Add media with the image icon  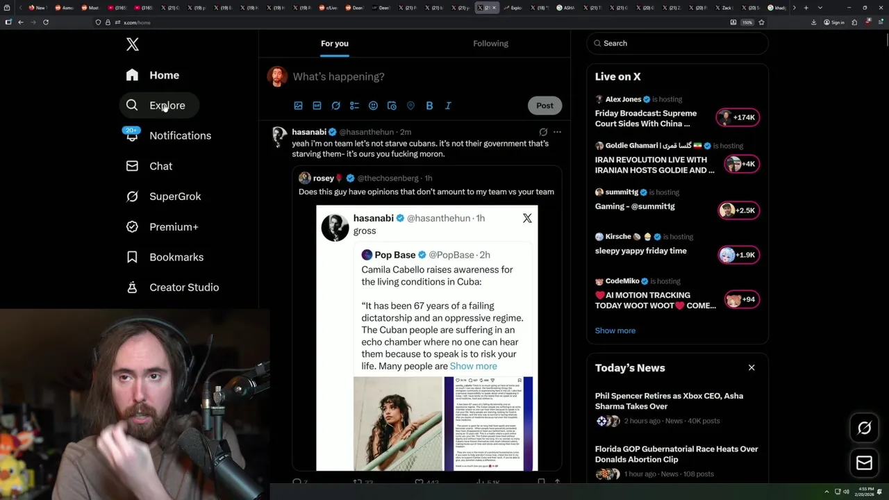pos(298,106)
